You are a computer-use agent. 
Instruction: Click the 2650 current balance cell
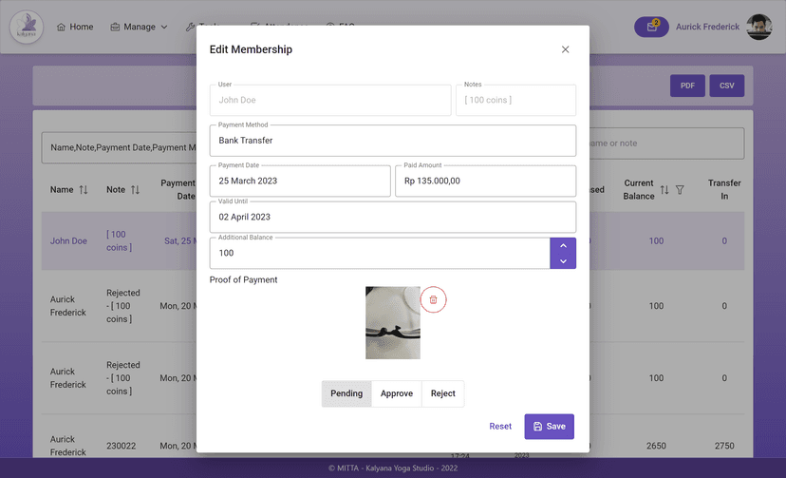pyautogui.click(x=656, y=446)
